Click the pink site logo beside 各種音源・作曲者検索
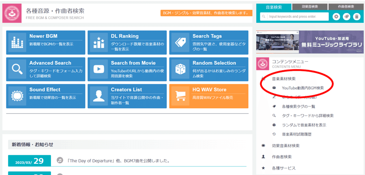The height and width of the screenshot is (175, 365). (12, 13)
